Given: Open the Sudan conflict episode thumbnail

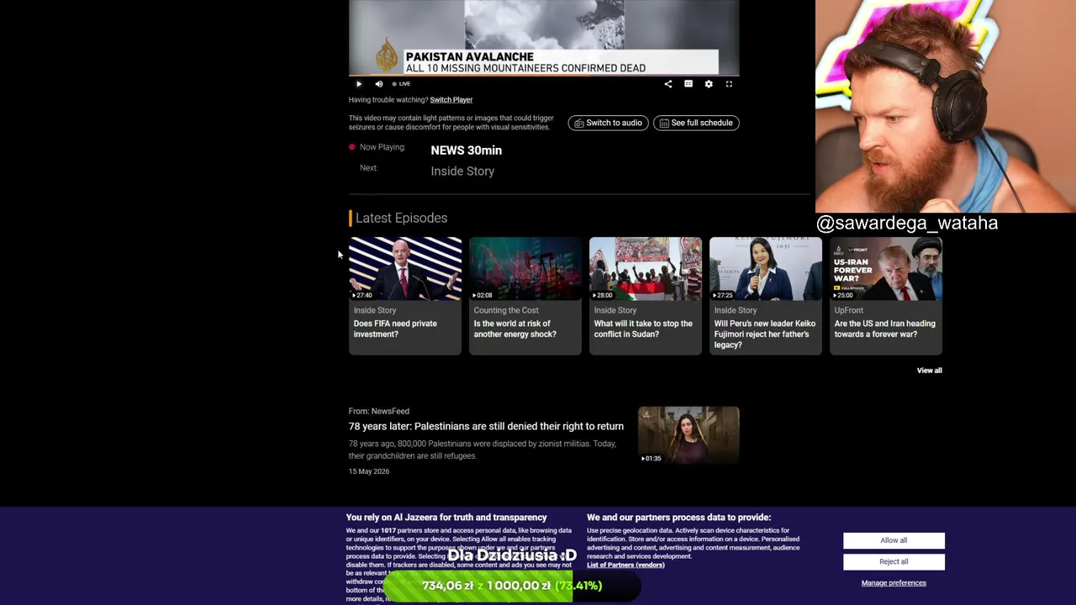Looking at the screenshot, I should coord(646,269).
